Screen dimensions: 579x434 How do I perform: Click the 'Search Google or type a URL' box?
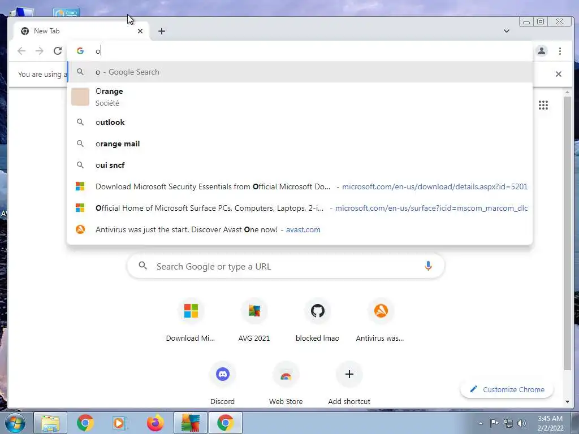click(286, 266)
